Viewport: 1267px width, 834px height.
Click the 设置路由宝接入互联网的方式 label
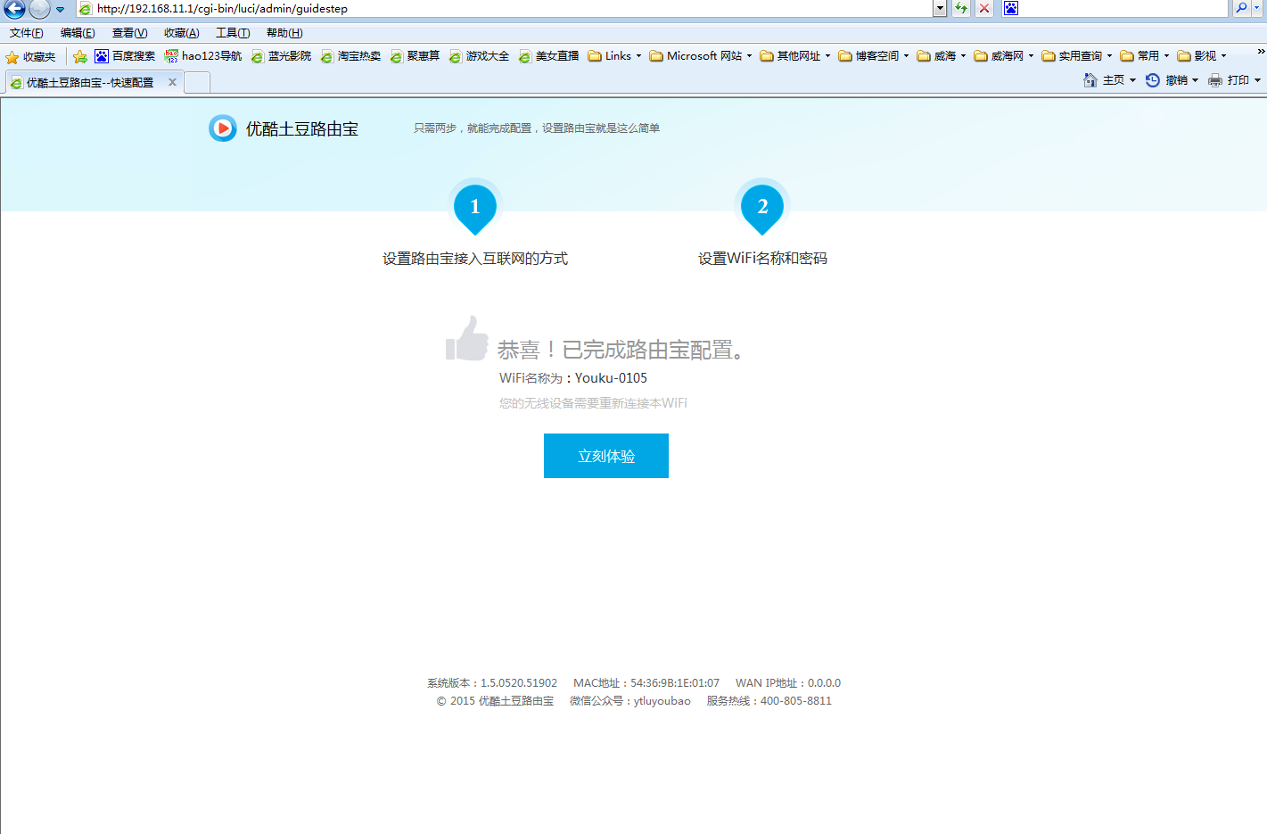click(x=475, y=259)
